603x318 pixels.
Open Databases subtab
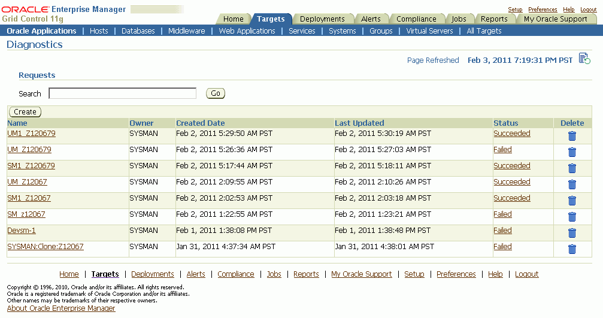[138, 31]
